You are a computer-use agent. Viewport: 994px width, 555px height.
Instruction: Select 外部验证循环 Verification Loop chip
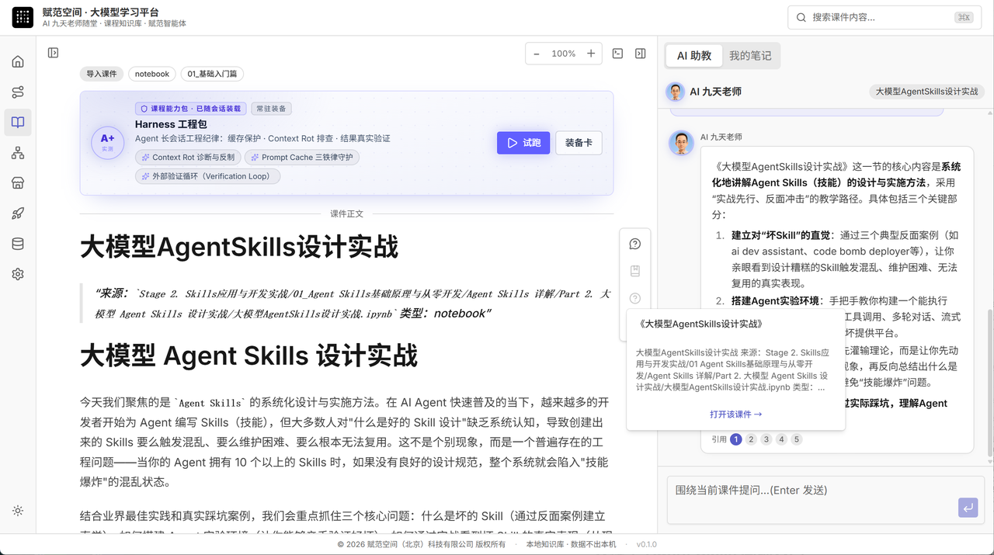207,176
